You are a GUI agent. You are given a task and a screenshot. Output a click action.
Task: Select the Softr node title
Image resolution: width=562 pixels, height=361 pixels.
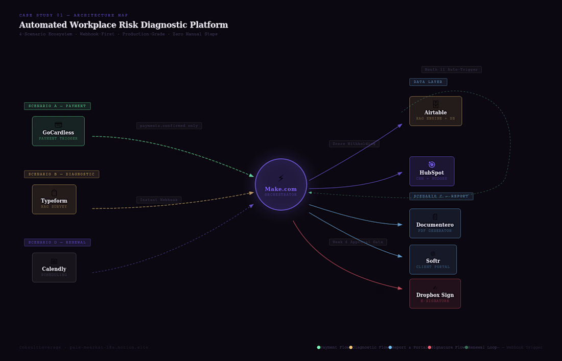pos(433,261)
